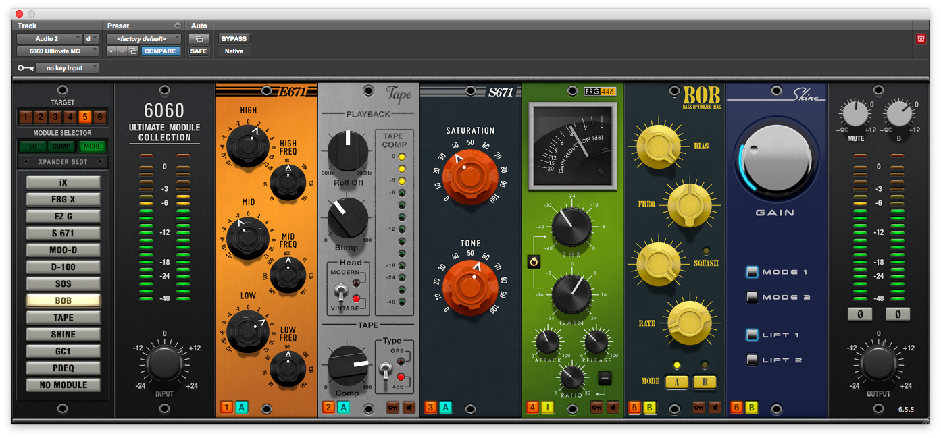Viewport: 941px width, 438px height.
Task: Open the plug-in automation enable window icon
Action: point(199,38)
